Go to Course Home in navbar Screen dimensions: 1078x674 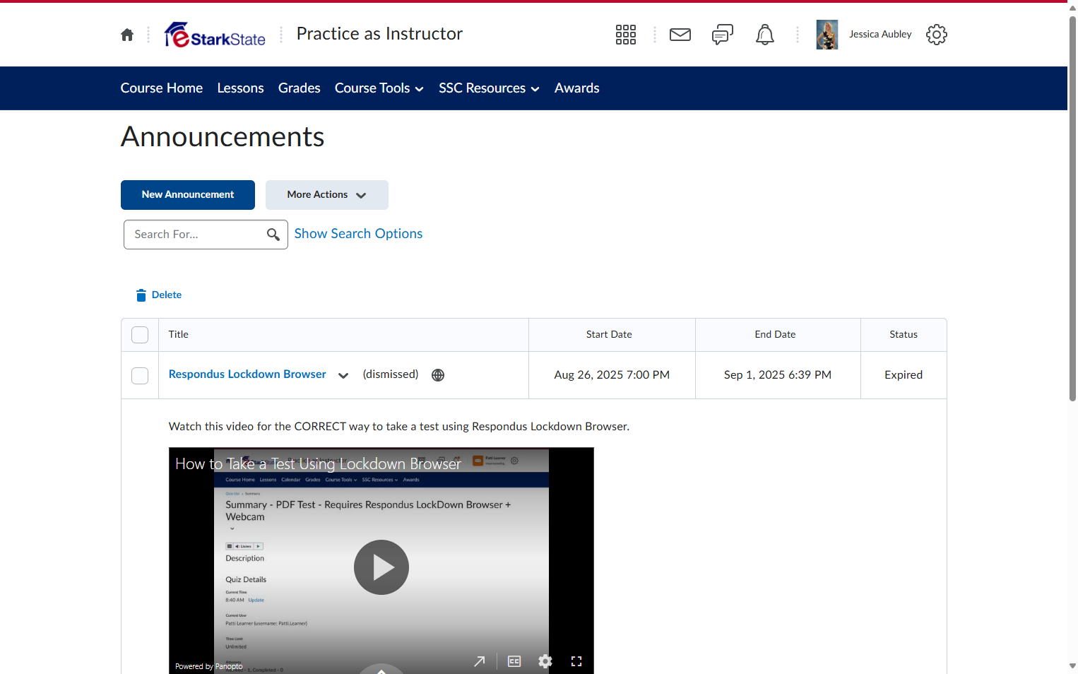pos(162,88)
